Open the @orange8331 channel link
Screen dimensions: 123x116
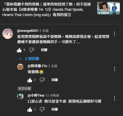tap(28, 31)
